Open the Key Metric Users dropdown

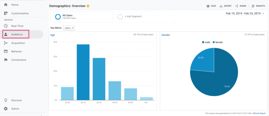coord(69,28)
